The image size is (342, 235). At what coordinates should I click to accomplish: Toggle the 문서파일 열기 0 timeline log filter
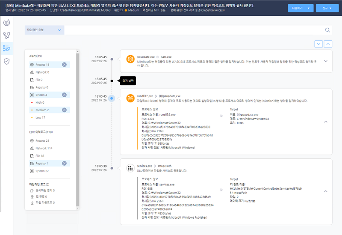(x=42, y=190)
